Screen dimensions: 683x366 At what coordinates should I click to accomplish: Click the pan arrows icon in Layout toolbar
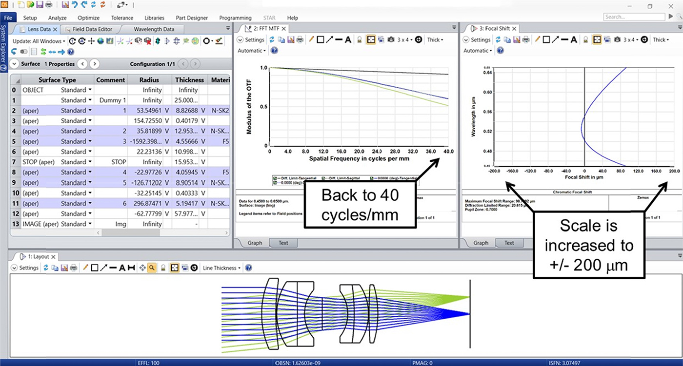tap(142, 268)
